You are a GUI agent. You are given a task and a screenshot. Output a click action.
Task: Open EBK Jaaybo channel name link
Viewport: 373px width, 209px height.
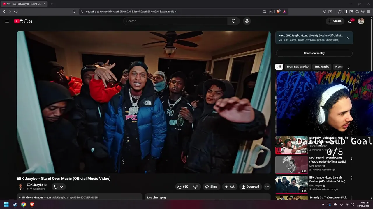coord(35,185)
